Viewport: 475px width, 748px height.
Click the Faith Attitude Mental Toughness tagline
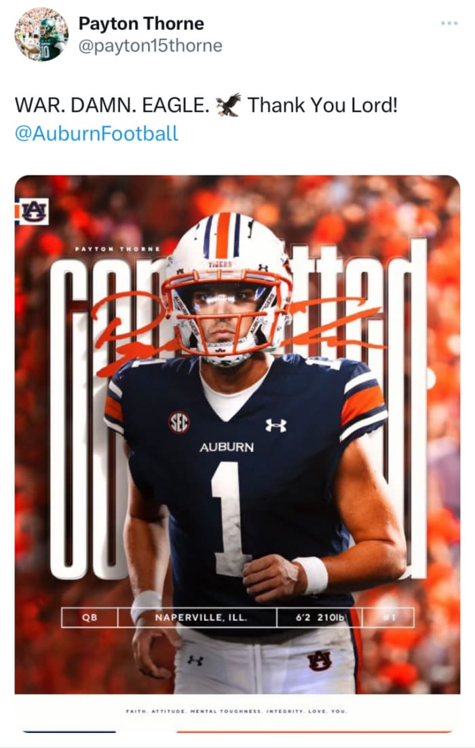pos(237,711)
